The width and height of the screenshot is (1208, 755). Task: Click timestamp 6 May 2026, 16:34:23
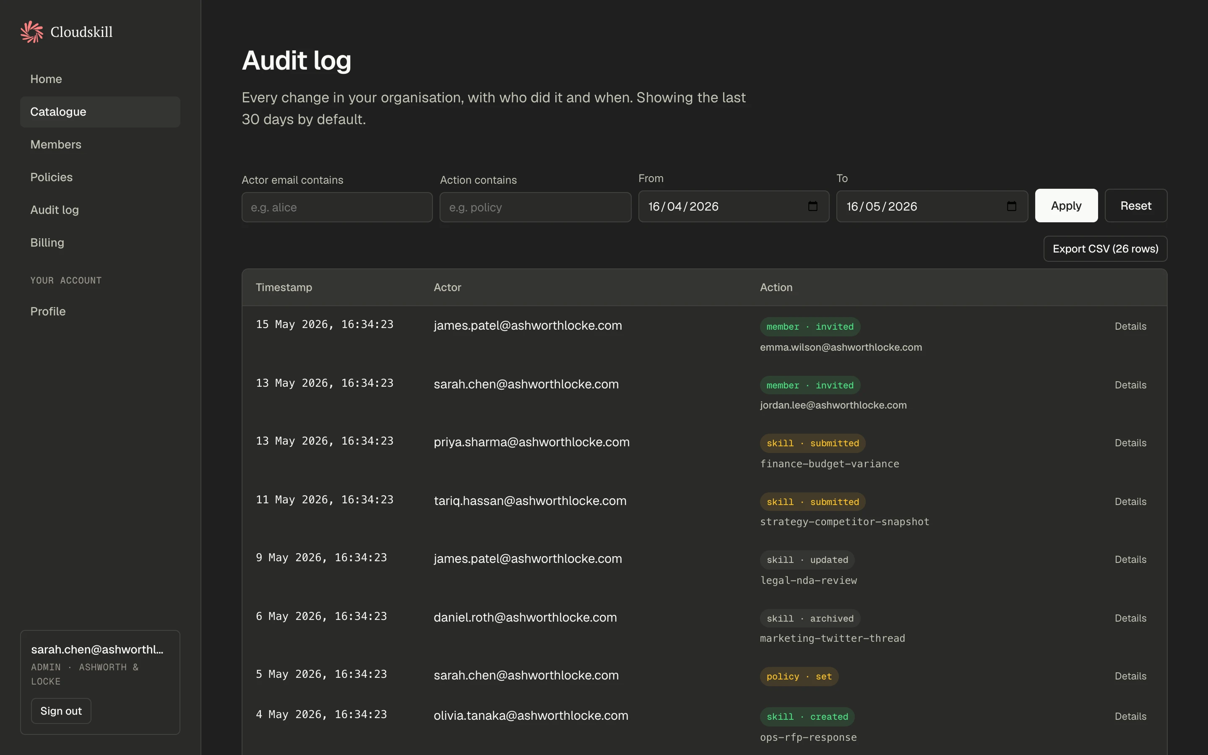coord(321,617)
